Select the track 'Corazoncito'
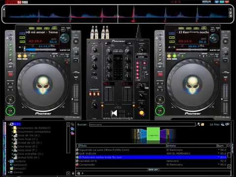This screenshot has height=177, width=236. pos(151,165)
